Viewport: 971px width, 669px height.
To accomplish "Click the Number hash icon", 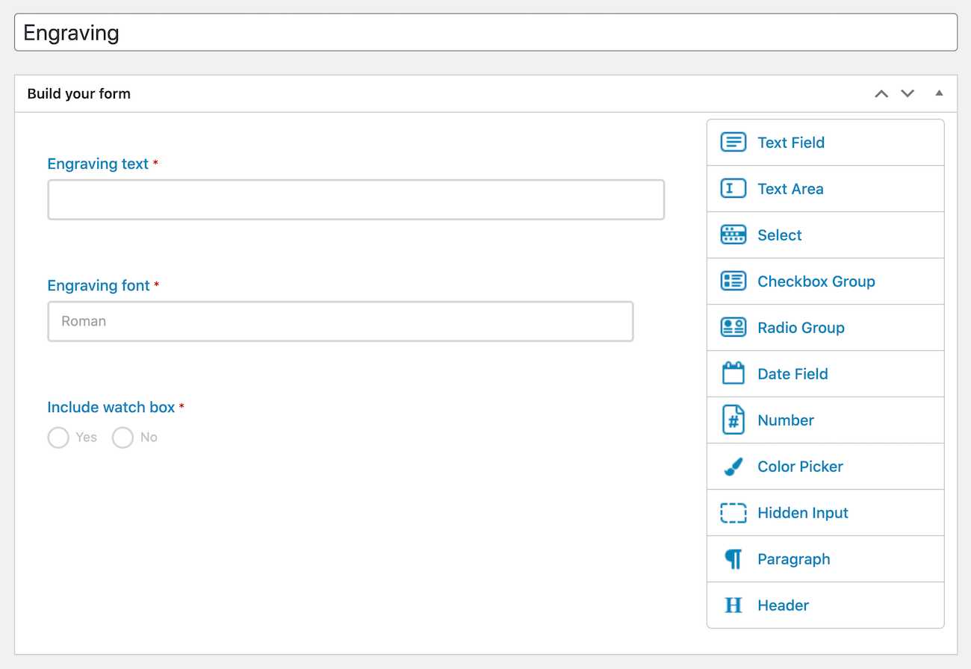I will [733, 420].
